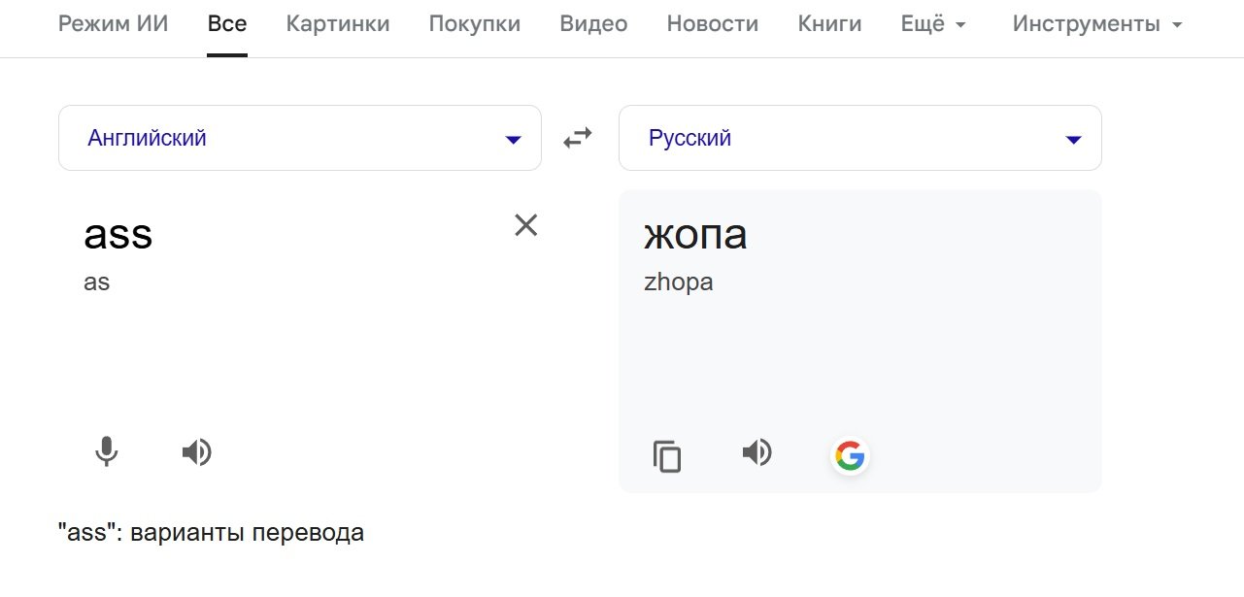Switch to the Видео tab
The image size is (1244, 597).
coord(593,24)
